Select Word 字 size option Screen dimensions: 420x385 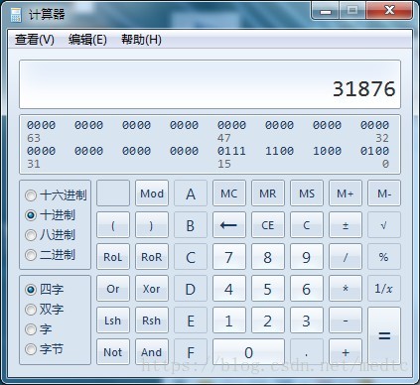pos(39,329)
